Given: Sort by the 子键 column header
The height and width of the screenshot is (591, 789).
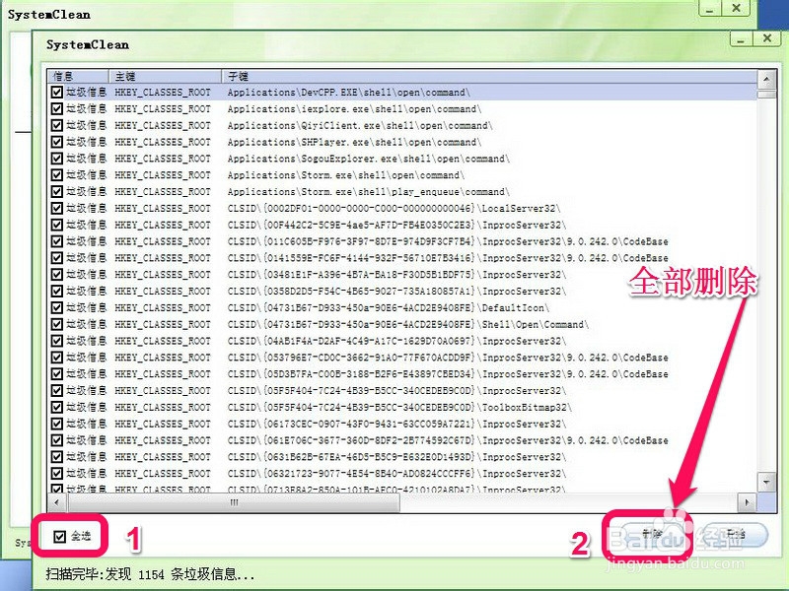Looking at the screenshot, I should coord(489,77).
